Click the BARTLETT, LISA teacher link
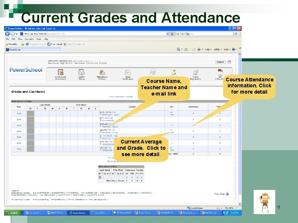298x223 pixels. (x=110, y=115)
